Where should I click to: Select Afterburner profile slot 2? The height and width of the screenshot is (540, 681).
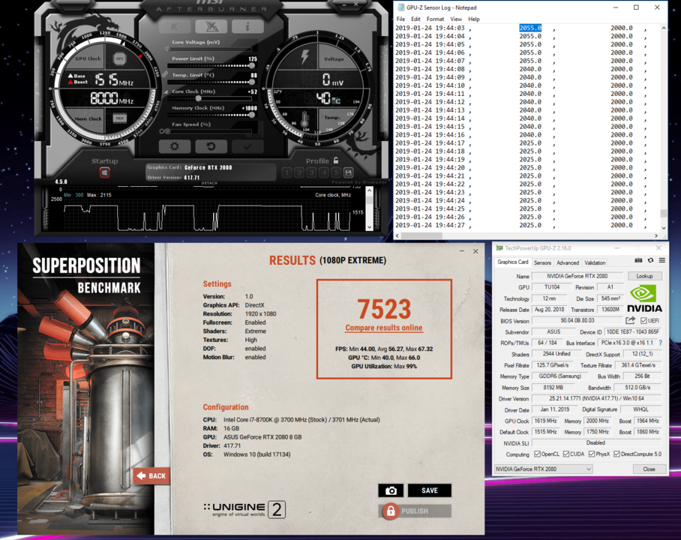pos(299,172)
